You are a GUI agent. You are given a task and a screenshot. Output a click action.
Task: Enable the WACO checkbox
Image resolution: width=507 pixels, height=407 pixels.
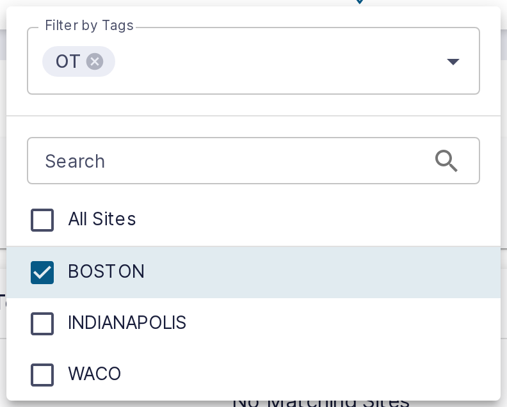click(42, 375)
